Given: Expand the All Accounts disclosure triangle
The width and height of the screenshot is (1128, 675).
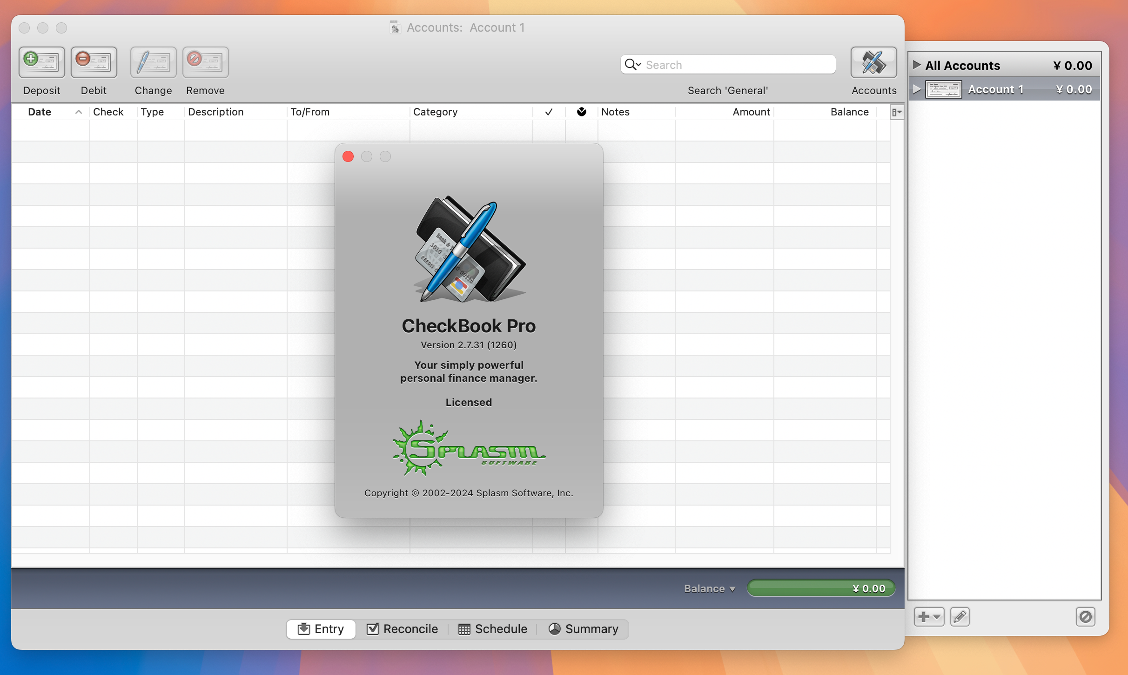Looking at the screenshot, I should pyautogui.click(x=915, y=64).
